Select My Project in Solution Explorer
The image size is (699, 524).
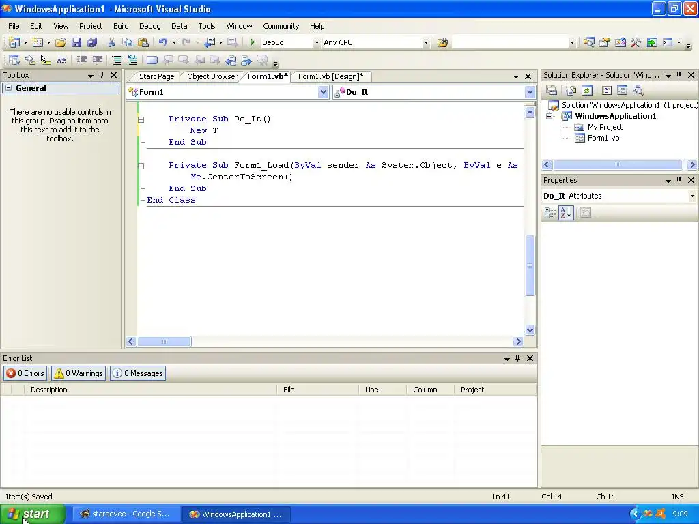[x=605, y=127]
